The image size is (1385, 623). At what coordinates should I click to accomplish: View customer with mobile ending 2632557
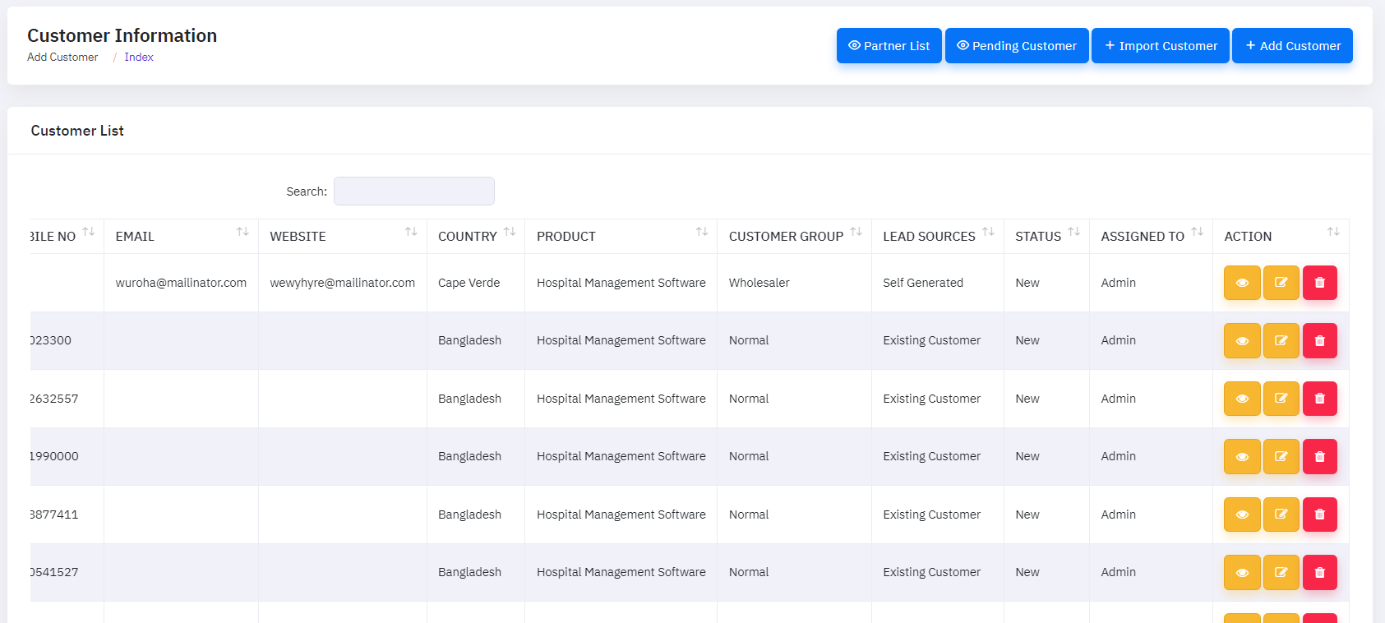[x=1241, y=399]
